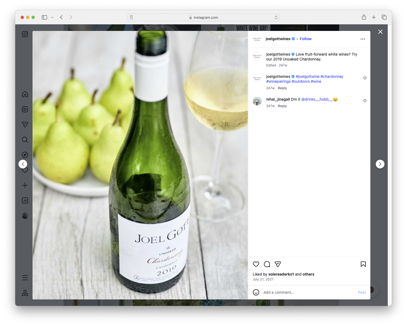Toggle the Safari sidebar
Screen dimensions: 407x326
click(x=45, y=17)
